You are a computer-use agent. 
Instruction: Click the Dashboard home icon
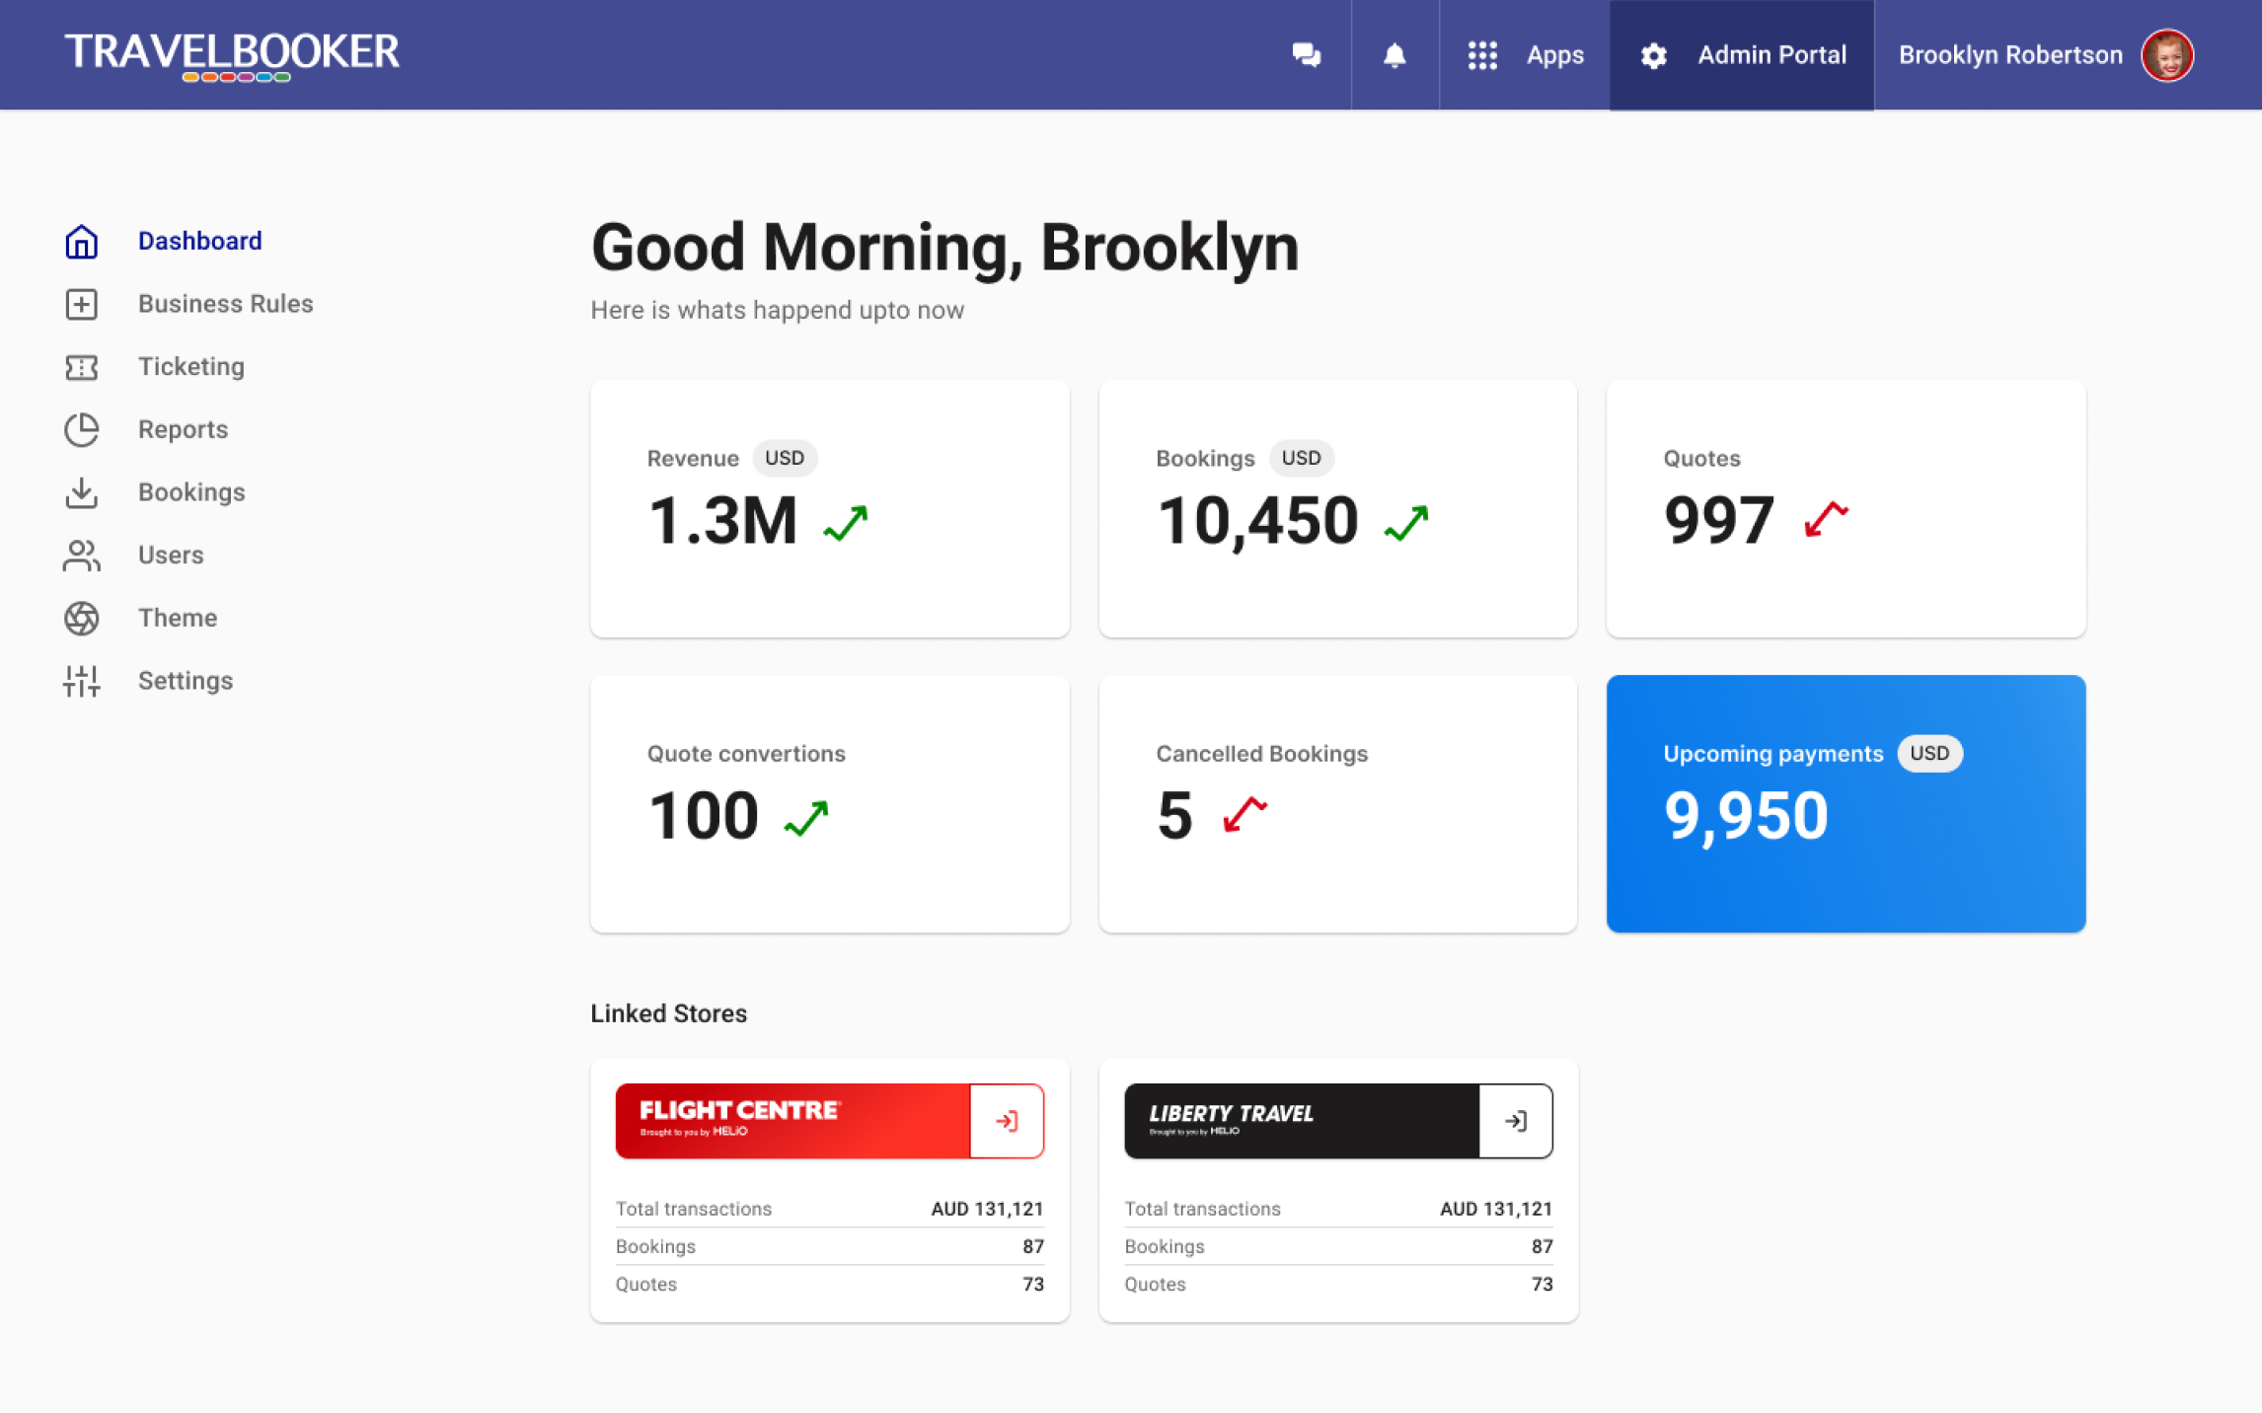pyautogui.click(x=81, y=242)
